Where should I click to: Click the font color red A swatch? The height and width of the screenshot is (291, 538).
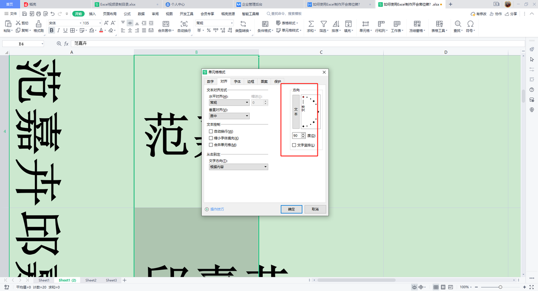click(101, 30)
